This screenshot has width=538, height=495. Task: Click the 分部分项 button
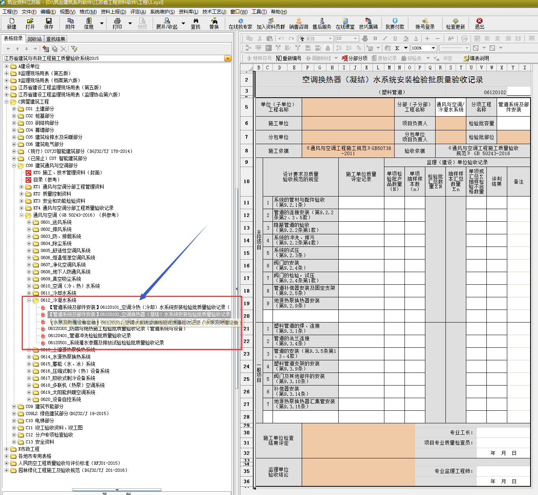pyautogui.click(x=354, y=58)
